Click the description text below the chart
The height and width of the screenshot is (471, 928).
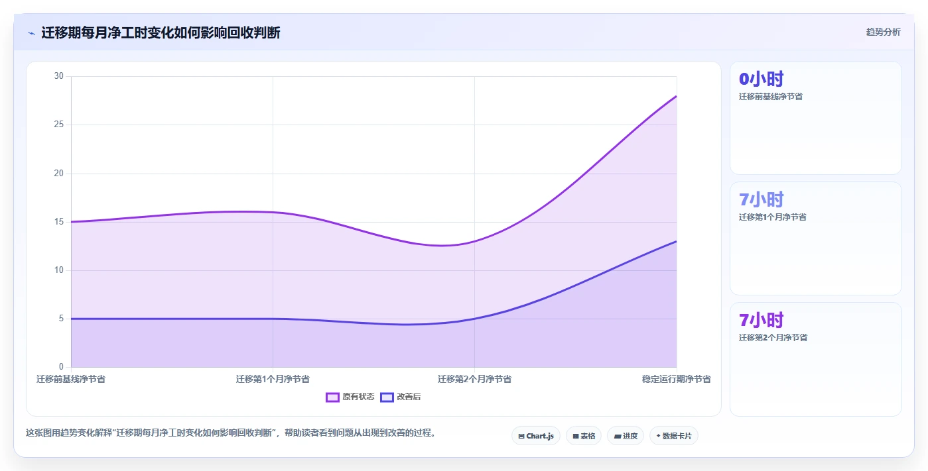[x=230, y=433]
